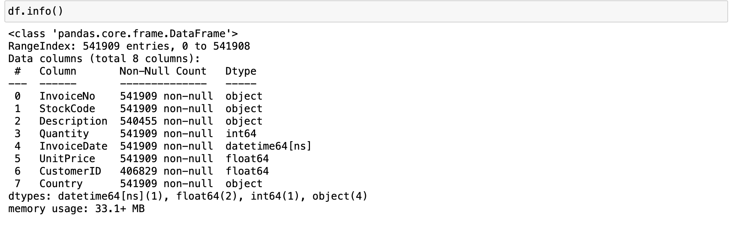
Task: Click the 'datetime64[ns]' dtype in the InvoiceDate row
Action: tap(268, 146)
